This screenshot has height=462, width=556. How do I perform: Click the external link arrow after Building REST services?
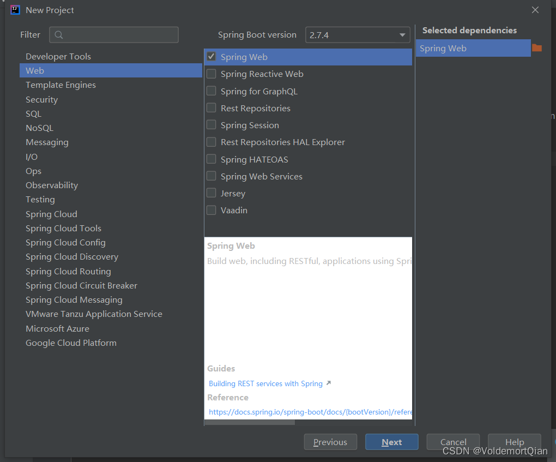pos(329,383)
